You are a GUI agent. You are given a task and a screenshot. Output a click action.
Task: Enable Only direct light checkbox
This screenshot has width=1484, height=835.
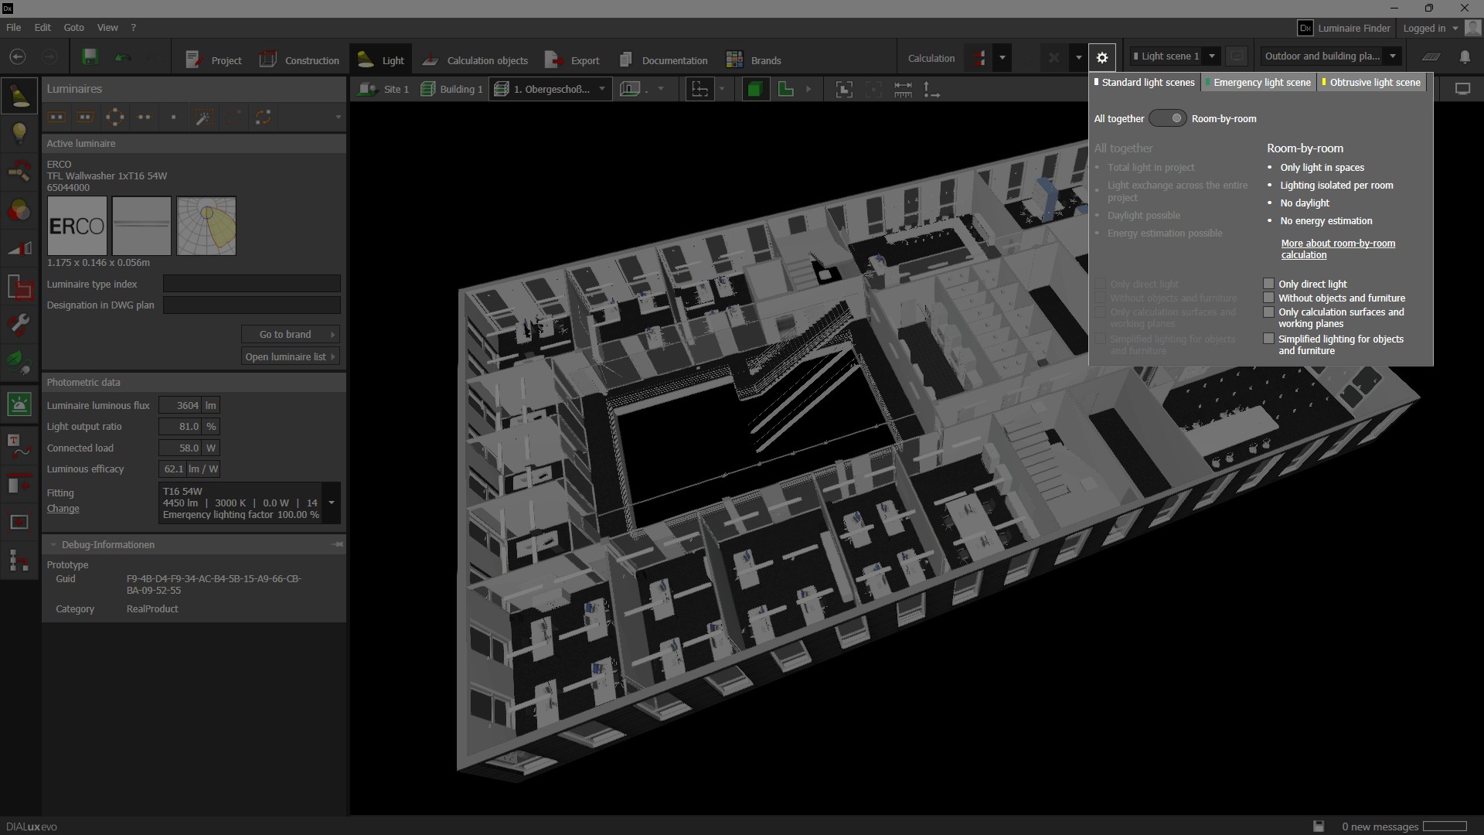[x=1268, y=284]
